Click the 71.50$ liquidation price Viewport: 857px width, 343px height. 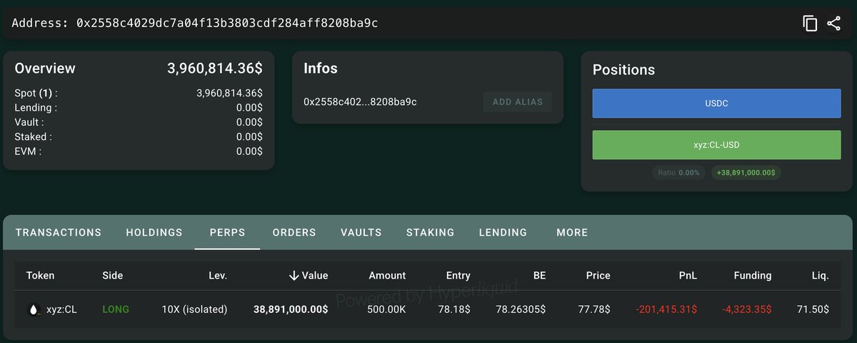coord(813,309)
